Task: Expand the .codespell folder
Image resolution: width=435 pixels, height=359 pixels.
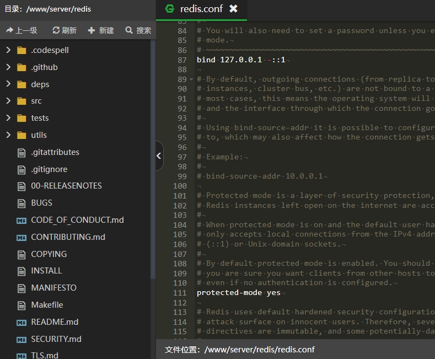Action: click(8, 50)
